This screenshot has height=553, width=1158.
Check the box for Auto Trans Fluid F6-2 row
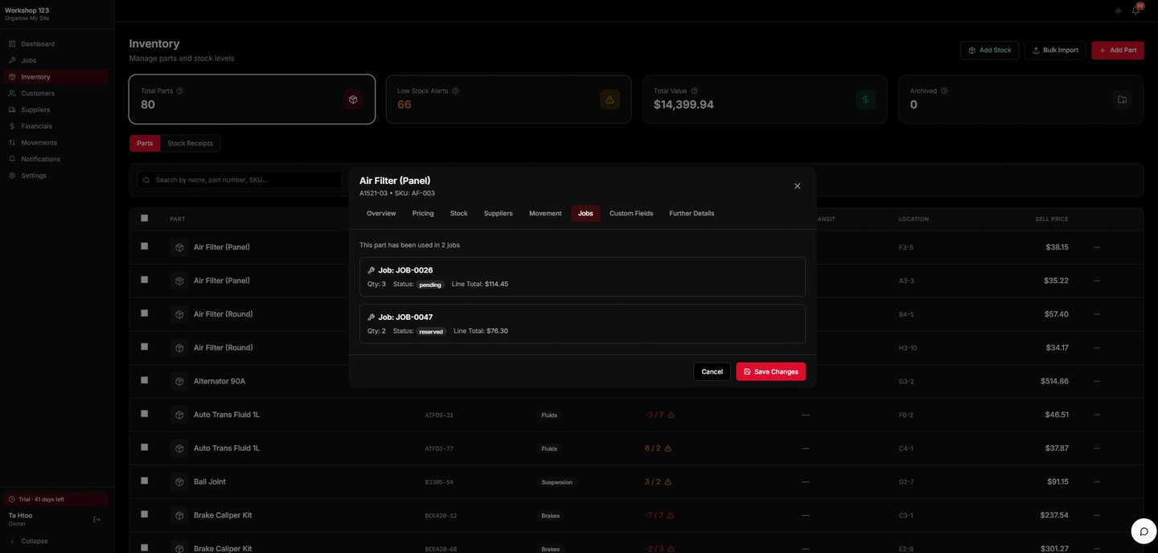pyautogui.click(x=145, y=414)
